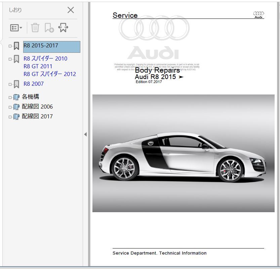Click the Service heading on the page
280x269 pixels.
pyautogui.click(x=125, y=15)
